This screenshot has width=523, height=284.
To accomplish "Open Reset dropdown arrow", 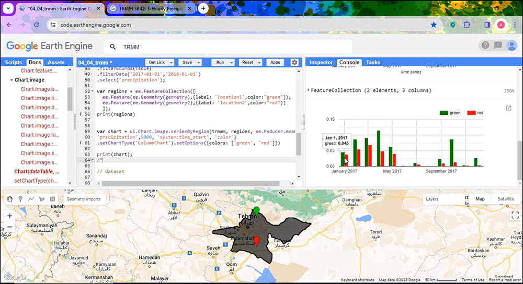I will tap(259, 62).
